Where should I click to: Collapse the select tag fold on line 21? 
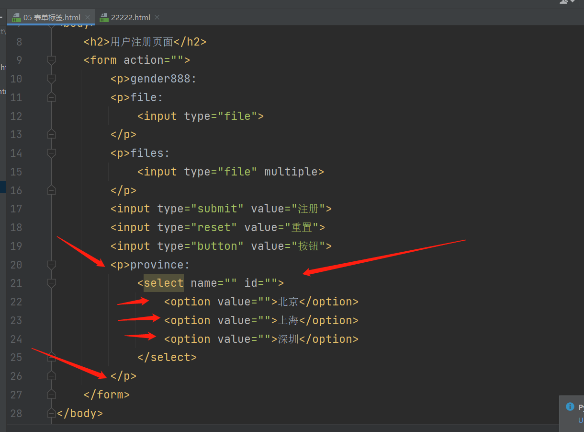[x=51, y=283]
